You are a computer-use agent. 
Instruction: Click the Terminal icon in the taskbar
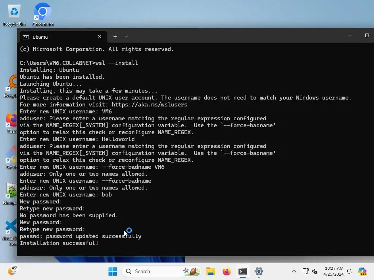(243, 271)
